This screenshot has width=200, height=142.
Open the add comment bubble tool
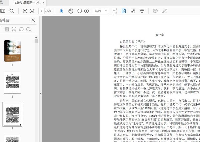pyautogui.click(x=155, y=11)
